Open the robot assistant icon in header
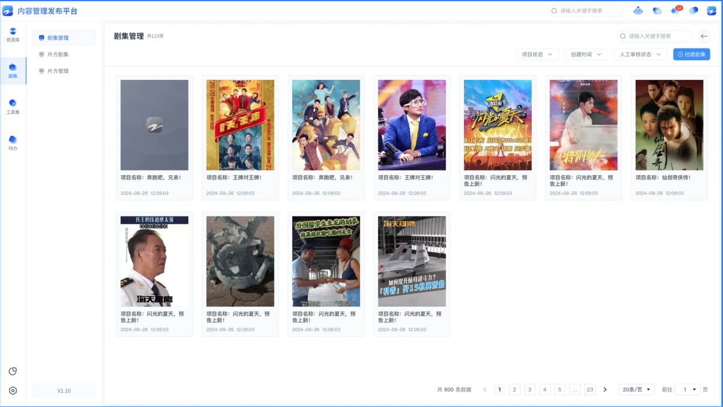Screen dimensions: 723x407 coord(638,11)
